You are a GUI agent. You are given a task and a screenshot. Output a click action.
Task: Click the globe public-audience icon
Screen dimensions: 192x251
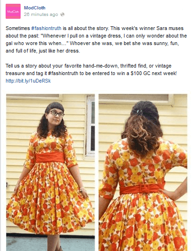[x=62, y=15]
